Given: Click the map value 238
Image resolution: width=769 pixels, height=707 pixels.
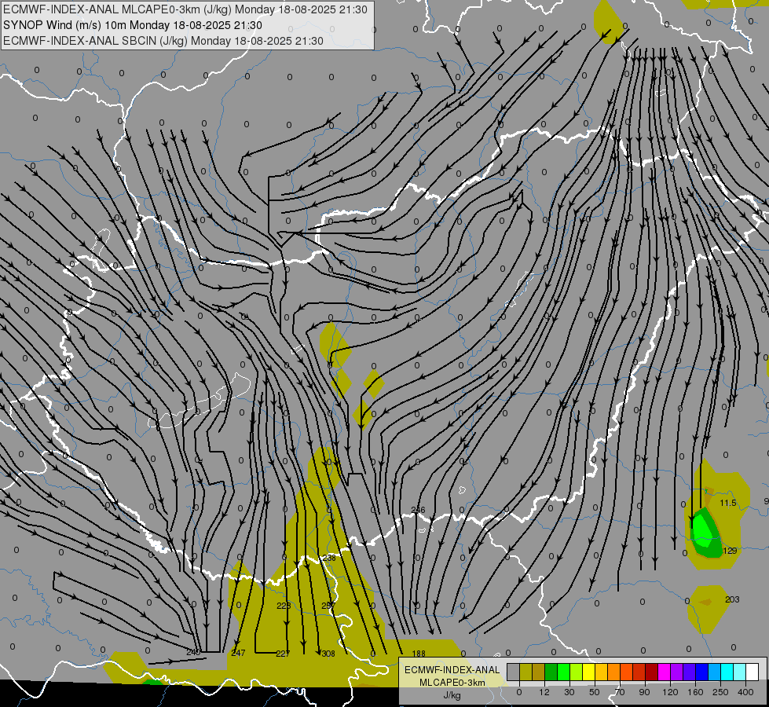Looking at the screenshot, I should 329,558.
